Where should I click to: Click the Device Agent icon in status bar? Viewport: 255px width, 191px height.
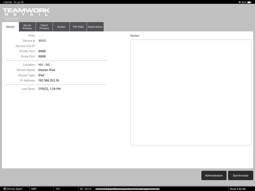click(5, 189)
